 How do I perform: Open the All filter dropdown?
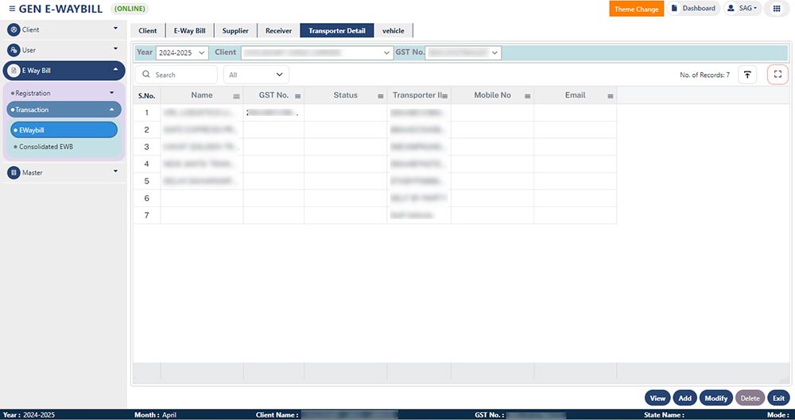point(256,75)
